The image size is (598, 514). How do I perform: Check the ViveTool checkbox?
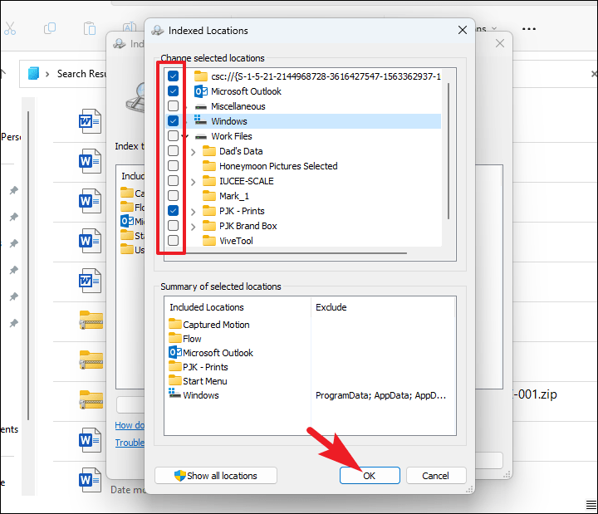click(x=173, y=240)
